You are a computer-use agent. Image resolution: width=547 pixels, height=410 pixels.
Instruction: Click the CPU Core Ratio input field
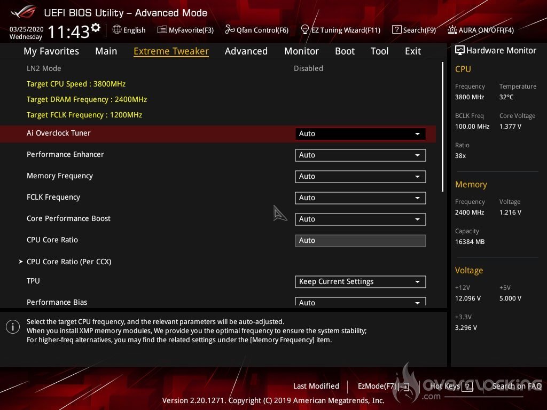pyautogui.click(x=360, y=241)
